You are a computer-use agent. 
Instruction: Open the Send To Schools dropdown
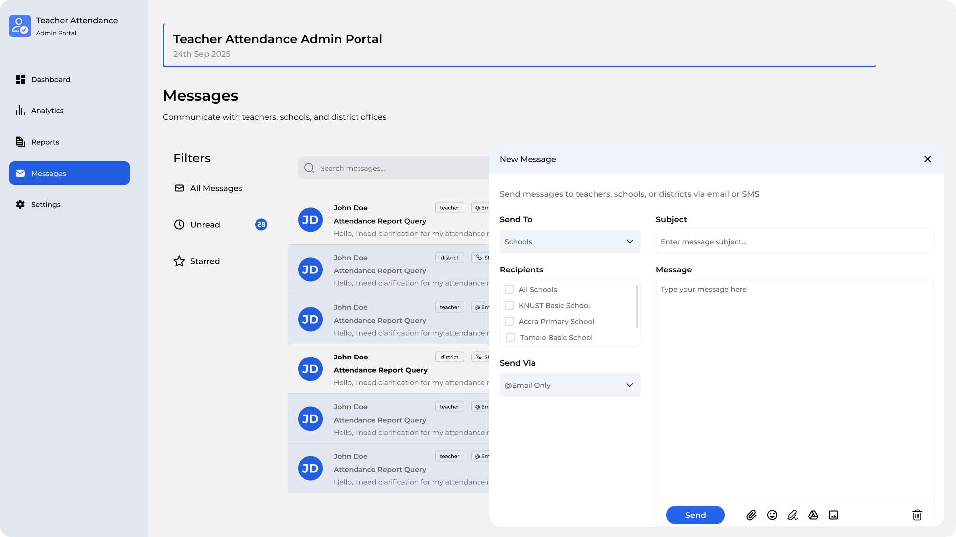tap(570, 242)
